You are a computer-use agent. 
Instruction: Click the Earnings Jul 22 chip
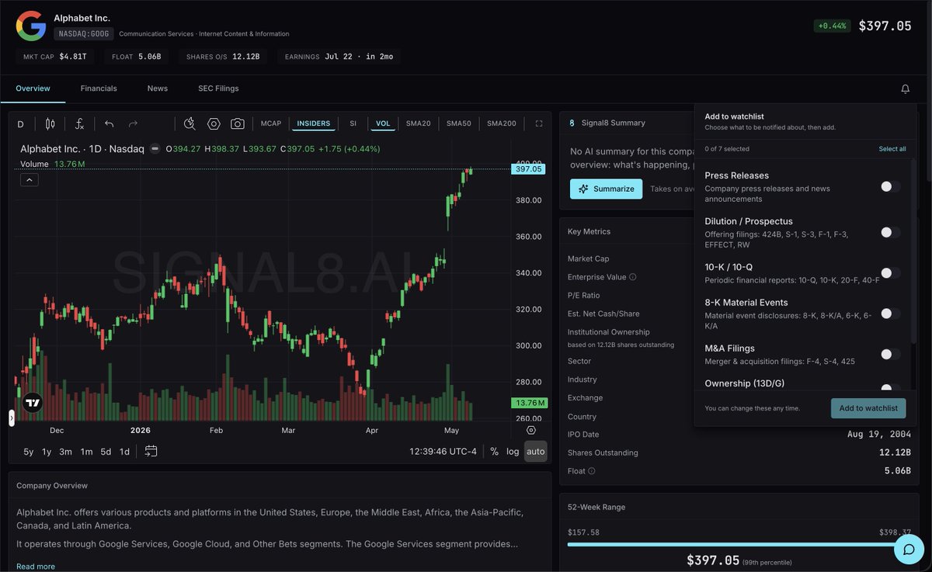[x=339, y=57]
